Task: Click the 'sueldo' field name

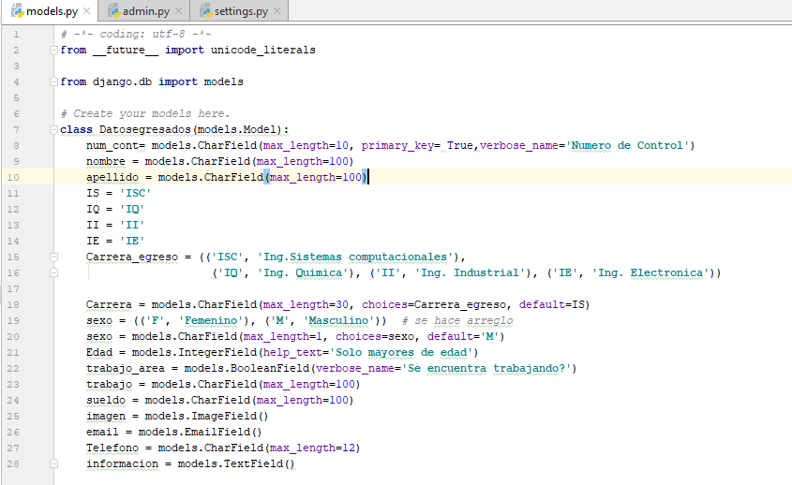Action: pyautogui.click(x=106, y=400)
